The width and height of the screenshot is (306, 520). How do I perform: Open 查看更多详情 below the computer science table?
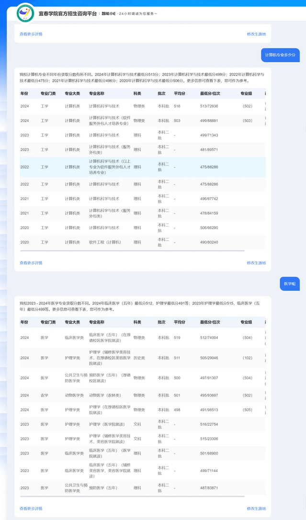click(x=31, y=263)
